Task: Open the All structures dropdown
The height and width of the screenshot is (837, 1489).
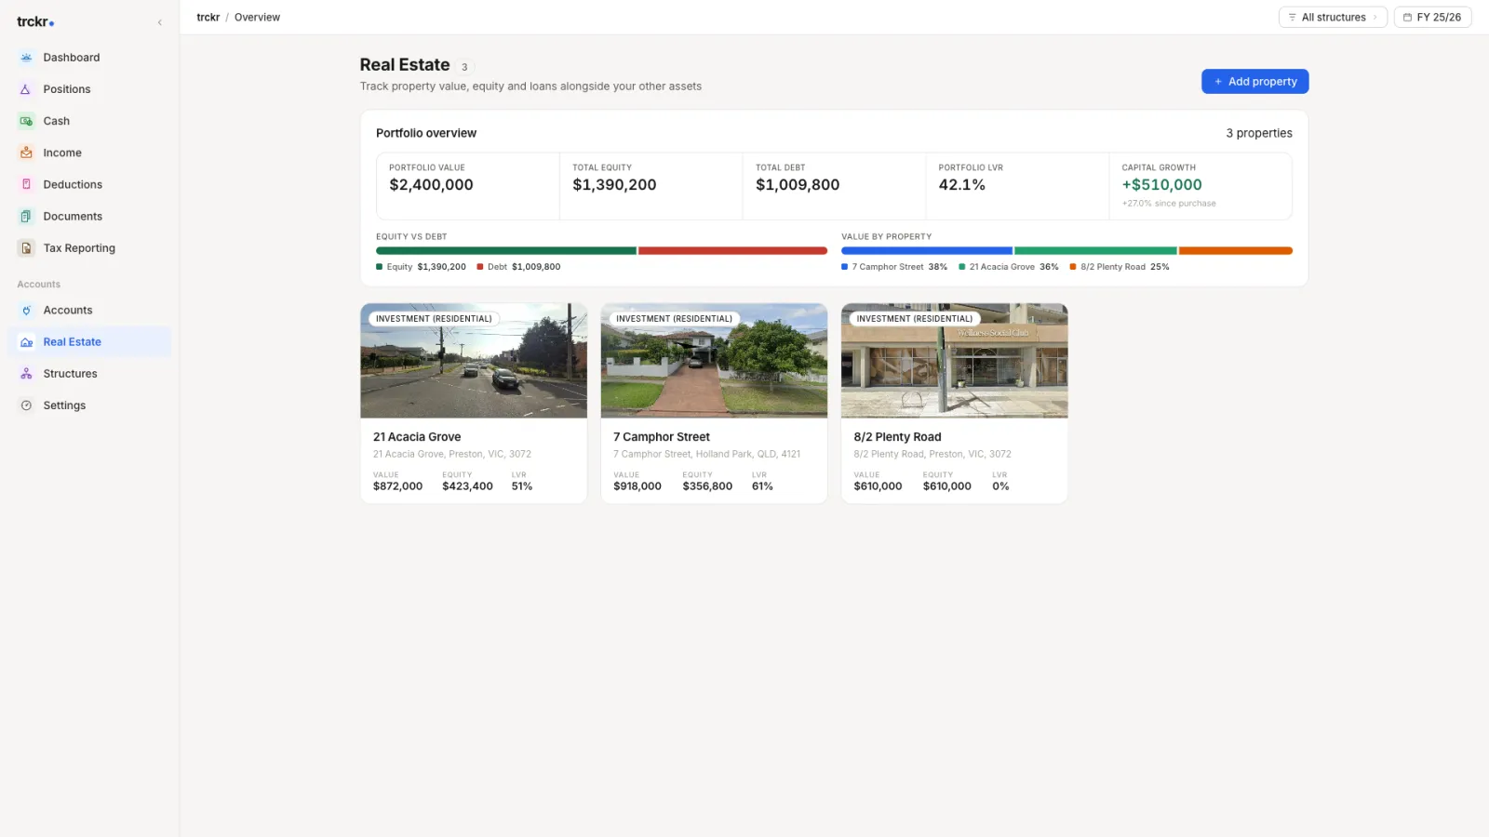Action: point(1333,18)
